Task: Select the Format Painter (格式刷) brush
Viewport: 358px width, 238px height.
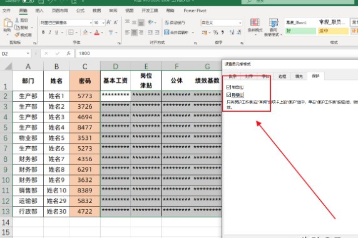Action: click(17, 34)
